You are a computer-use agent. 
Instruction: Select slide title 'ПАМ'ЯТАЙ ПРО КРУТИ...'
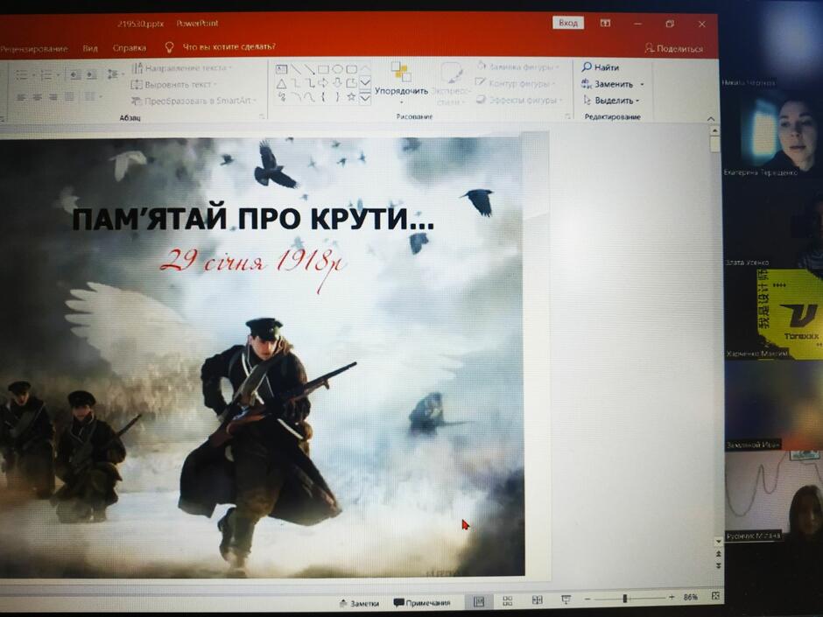click(x=253, y=219)
